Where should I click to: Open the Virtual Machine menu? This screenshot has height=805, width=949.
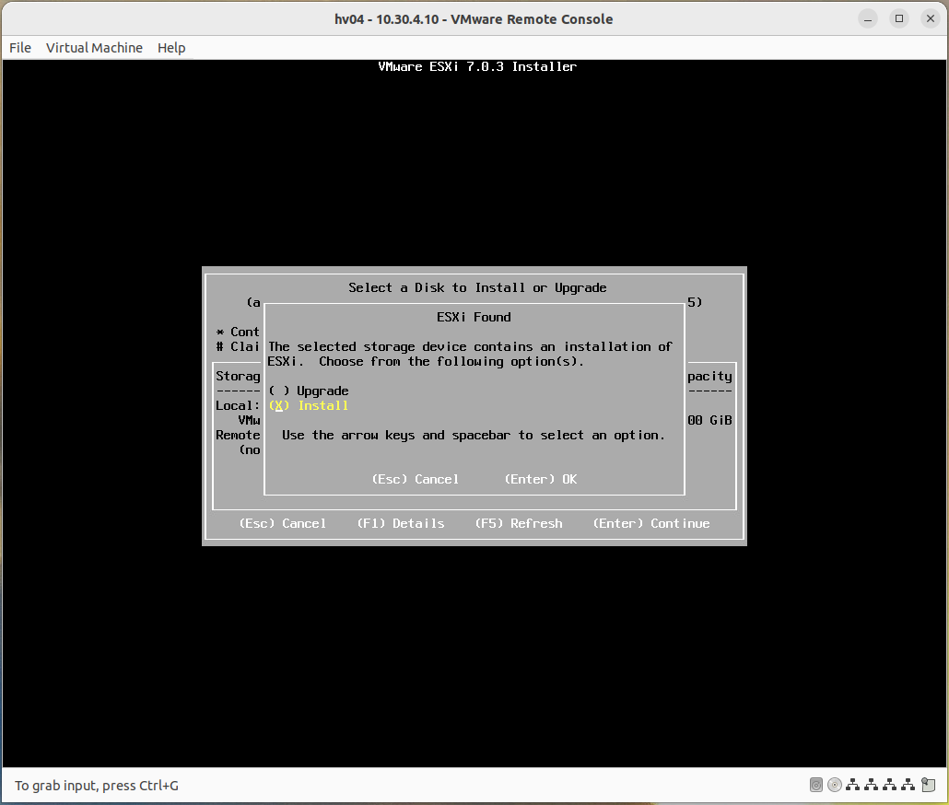point(93,48)
